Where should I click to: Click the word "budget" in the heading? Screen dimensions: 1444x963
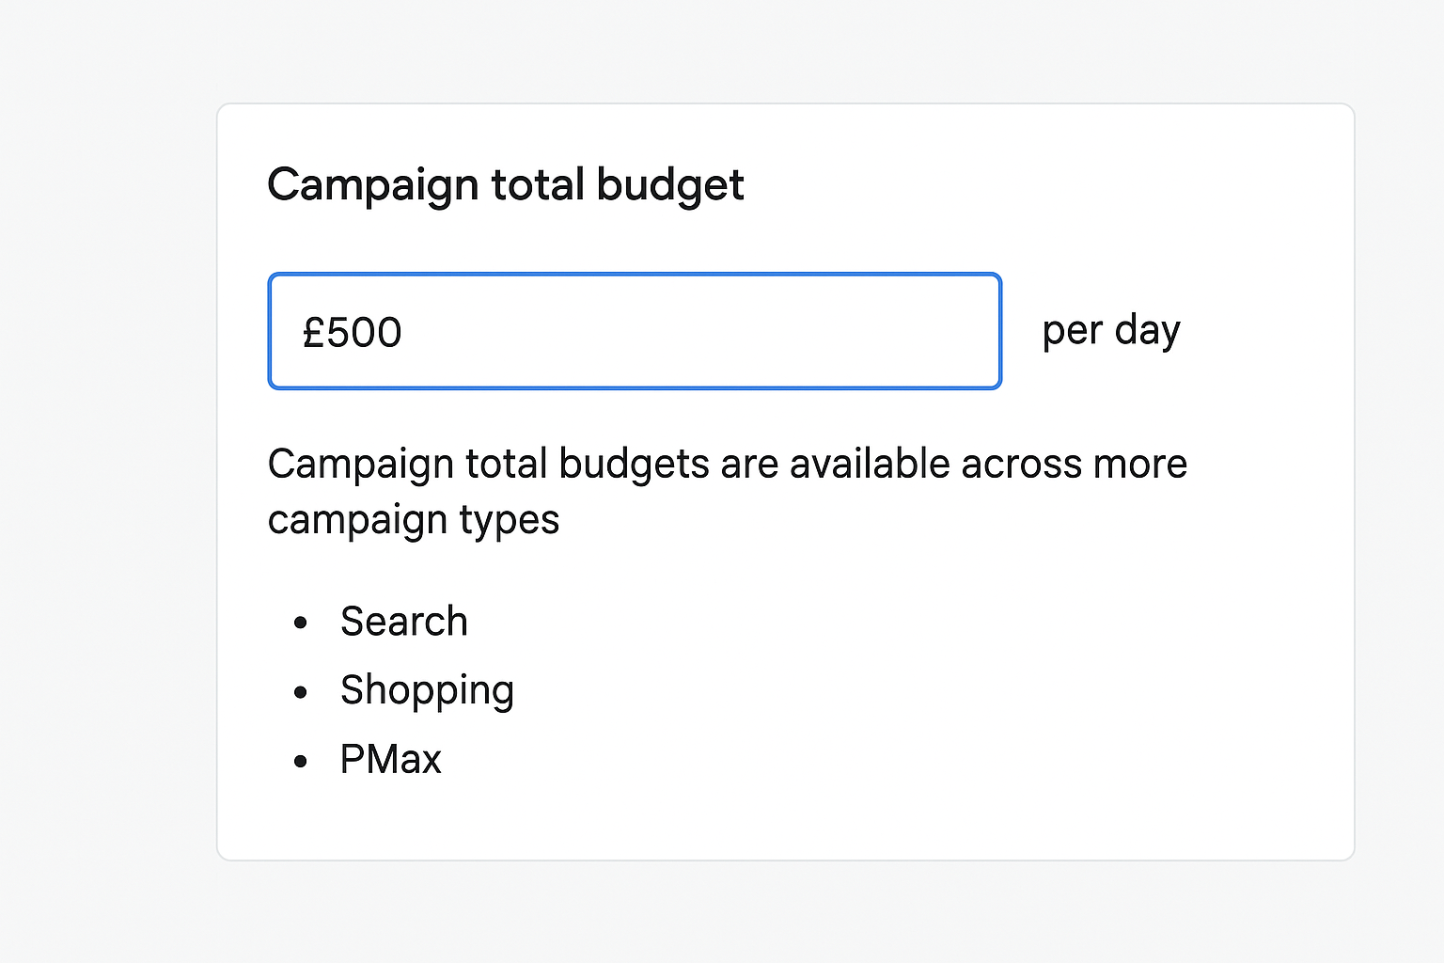[669, 184]
